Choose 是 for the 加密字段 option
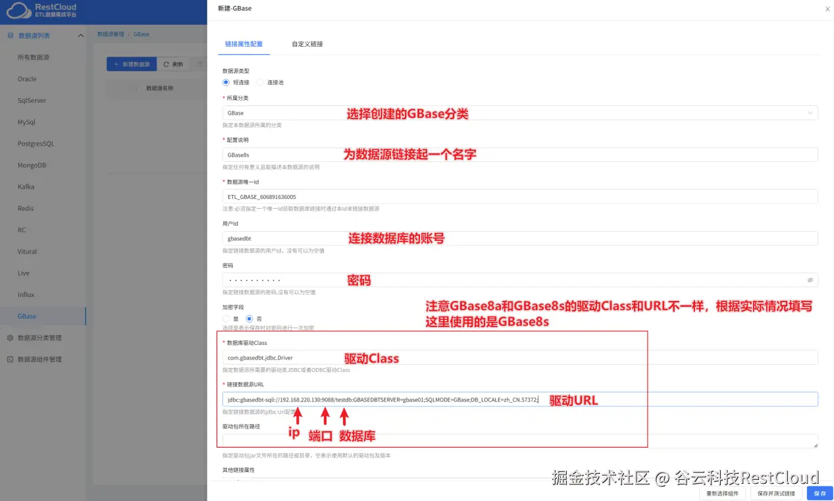 pos(226,319)
